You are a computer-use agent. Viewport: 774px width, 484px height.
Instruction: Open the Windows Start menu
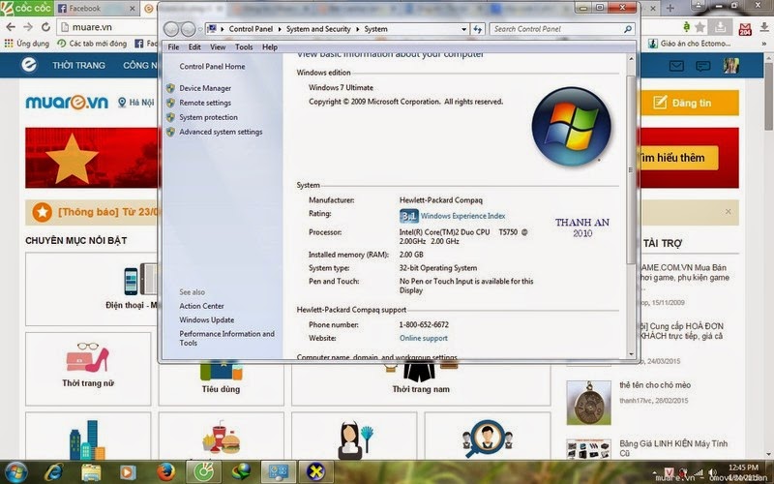[x=16, y=472]
